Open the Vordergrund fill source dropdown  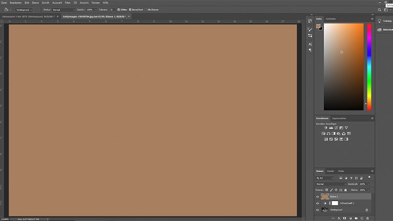pos(24,9)
